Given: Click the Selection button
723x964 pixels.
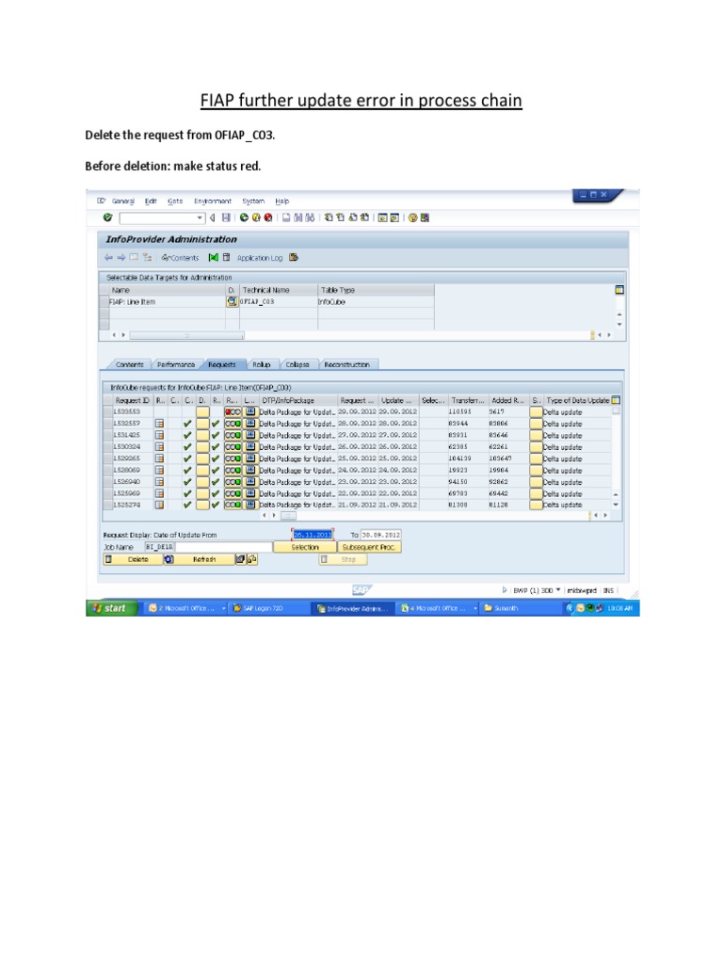Looking at the screenshot, I should (x=305, y=547).
